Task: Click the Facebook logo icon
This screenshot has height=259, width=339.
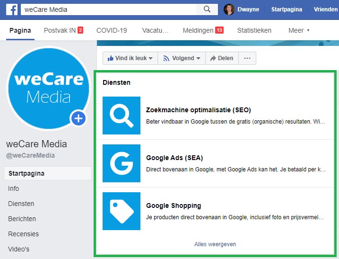Action: [12, 9]
